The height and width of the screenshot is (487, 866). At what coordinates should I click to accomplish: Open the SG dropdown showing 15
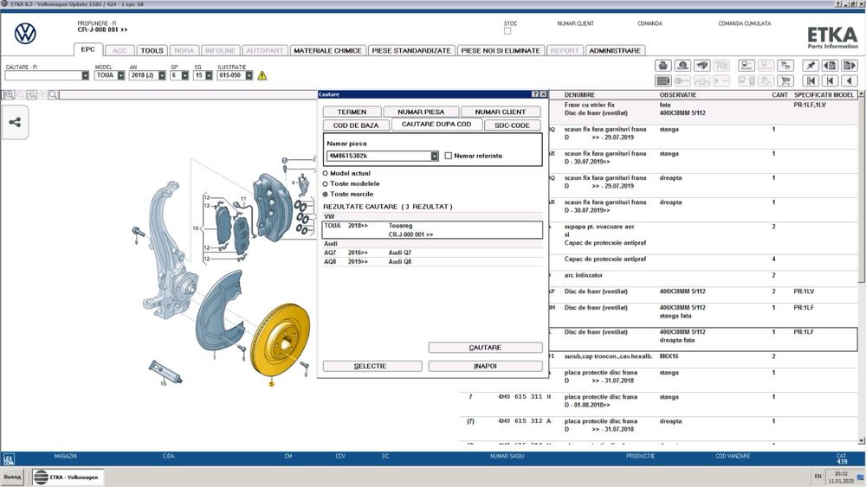click(x=209, y=75)
